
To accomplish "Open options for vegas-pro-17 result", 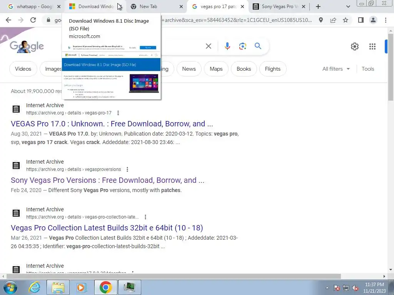I will (x=118, y=113).
